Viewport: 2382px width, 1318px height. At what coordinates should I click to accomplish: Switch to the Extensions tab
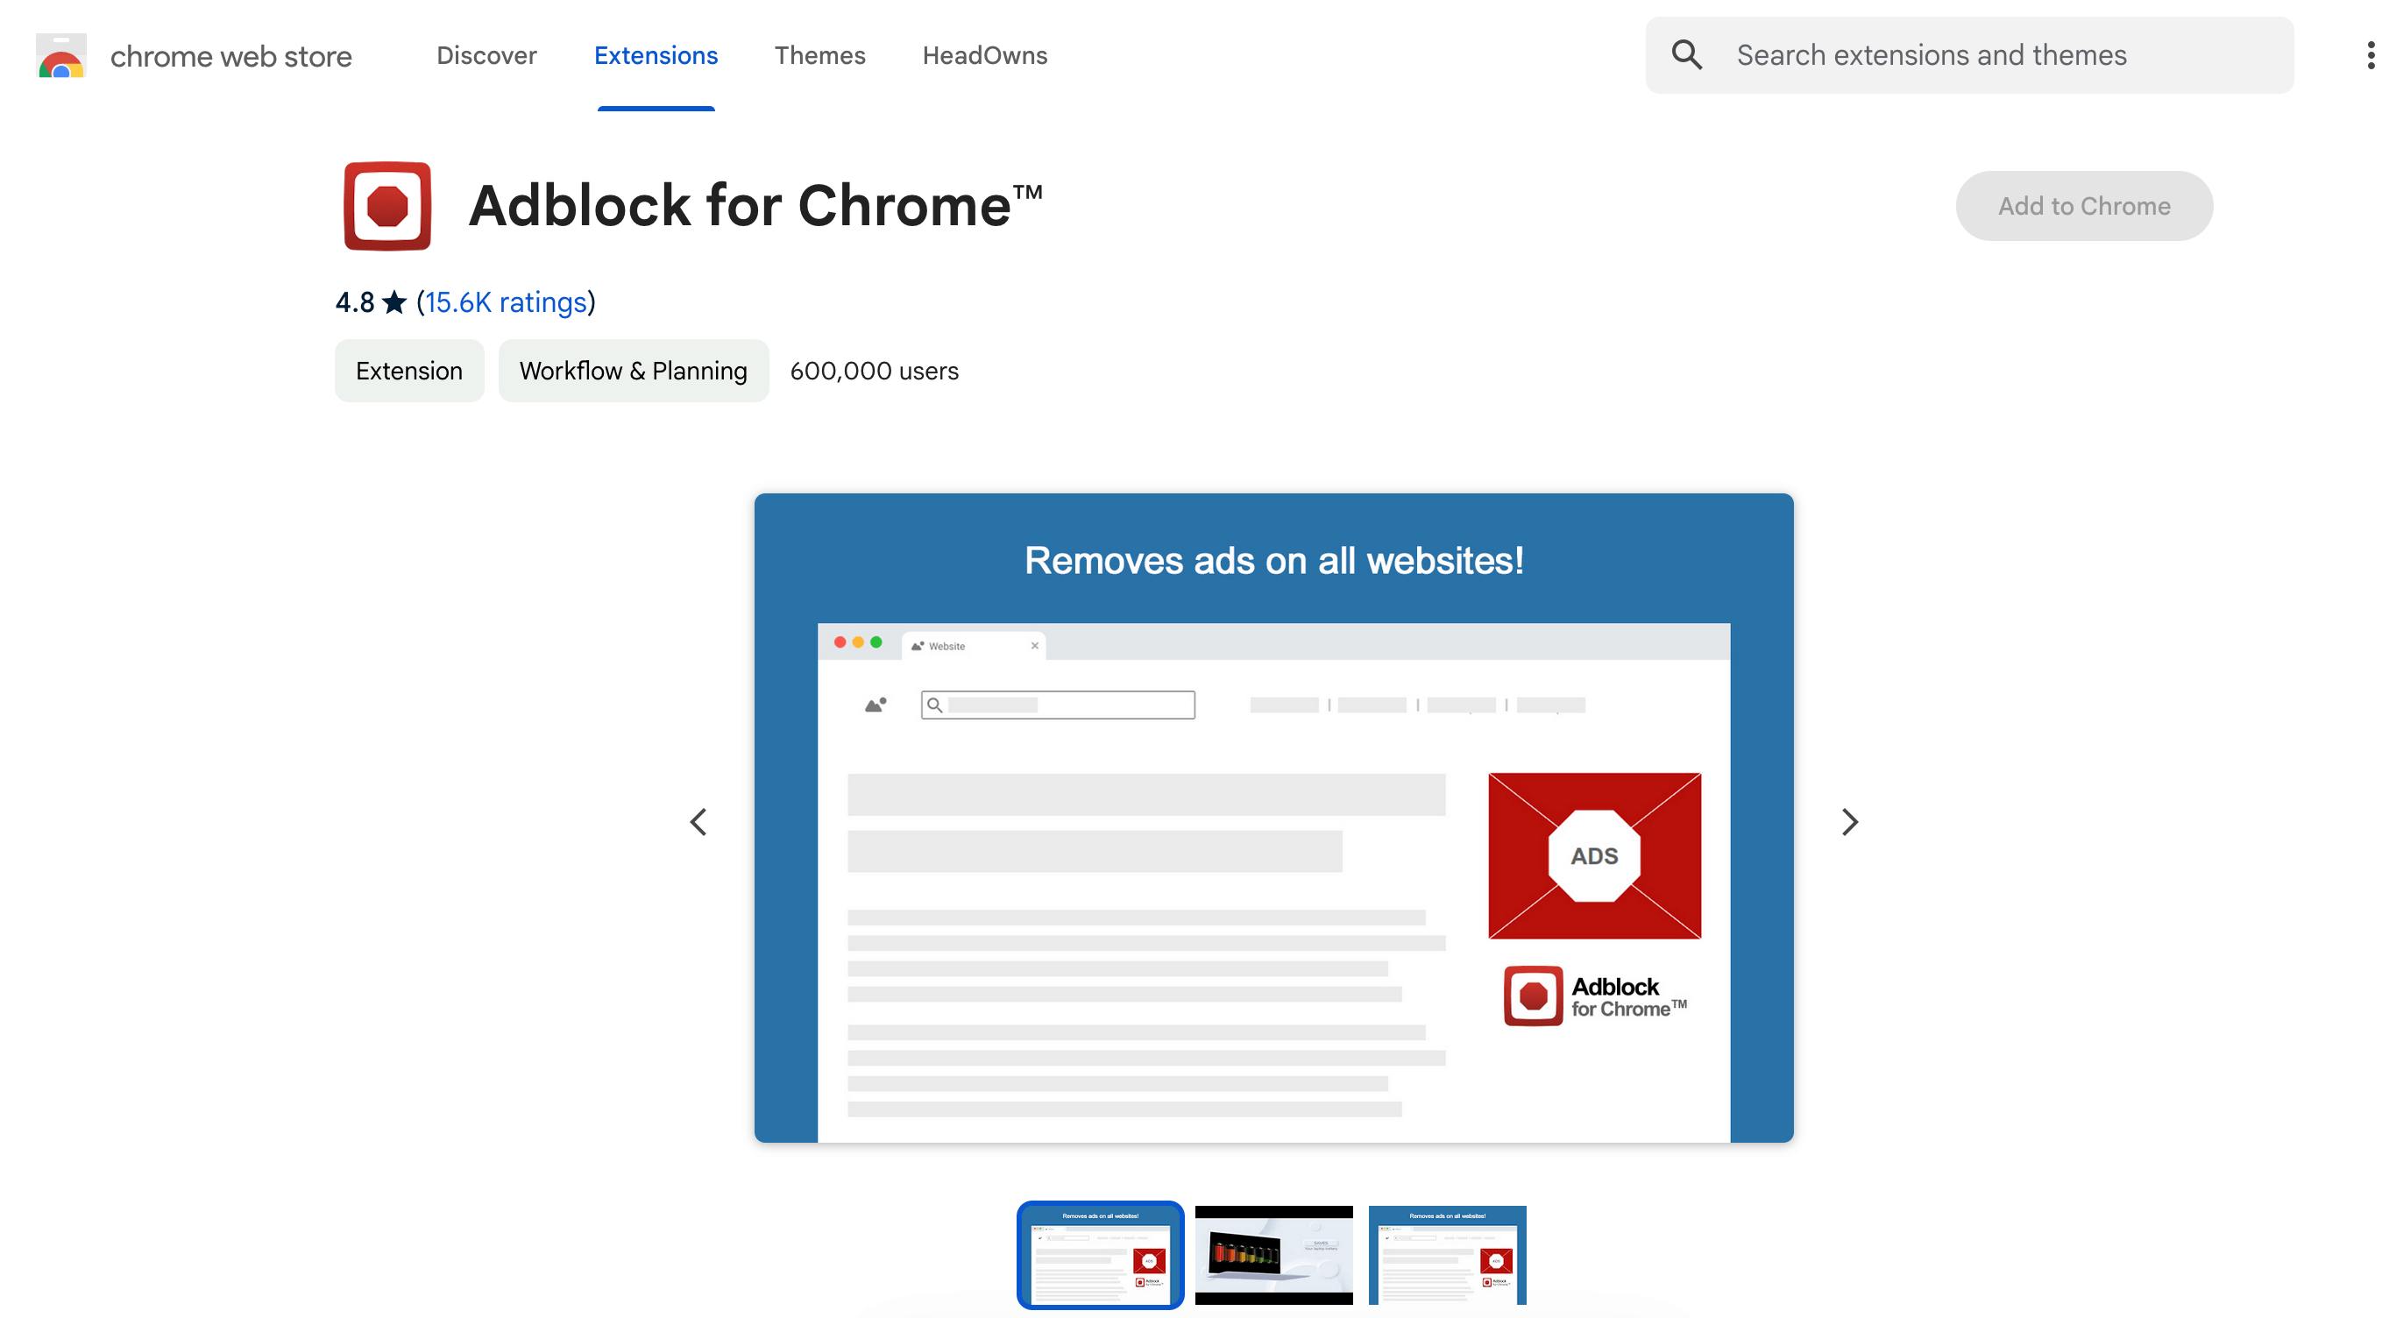(x=656, y=55)
